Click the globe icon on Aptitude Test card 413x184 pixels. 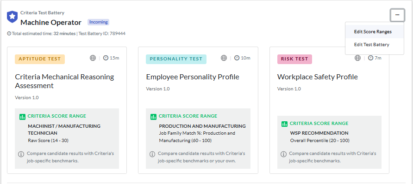[x=93, y=58]
